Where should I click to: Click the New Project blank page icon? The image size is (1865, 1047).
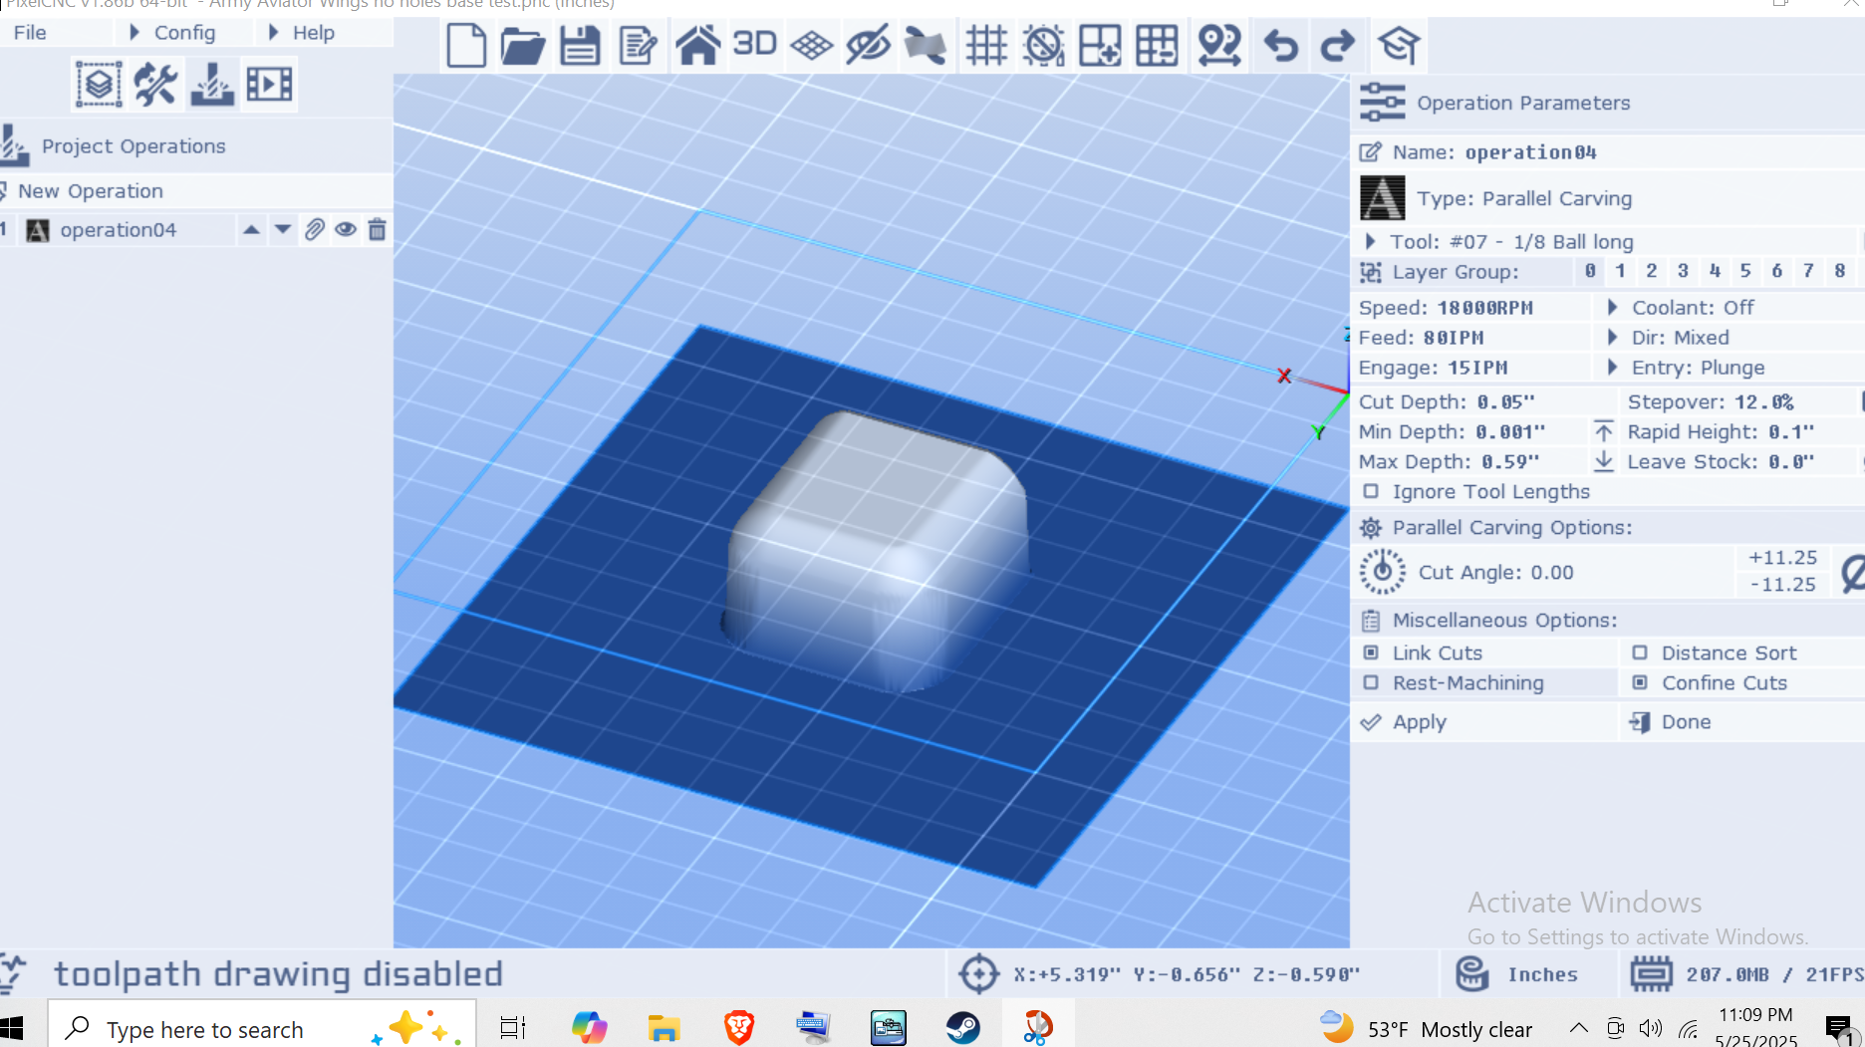click(x=465, y=46)
